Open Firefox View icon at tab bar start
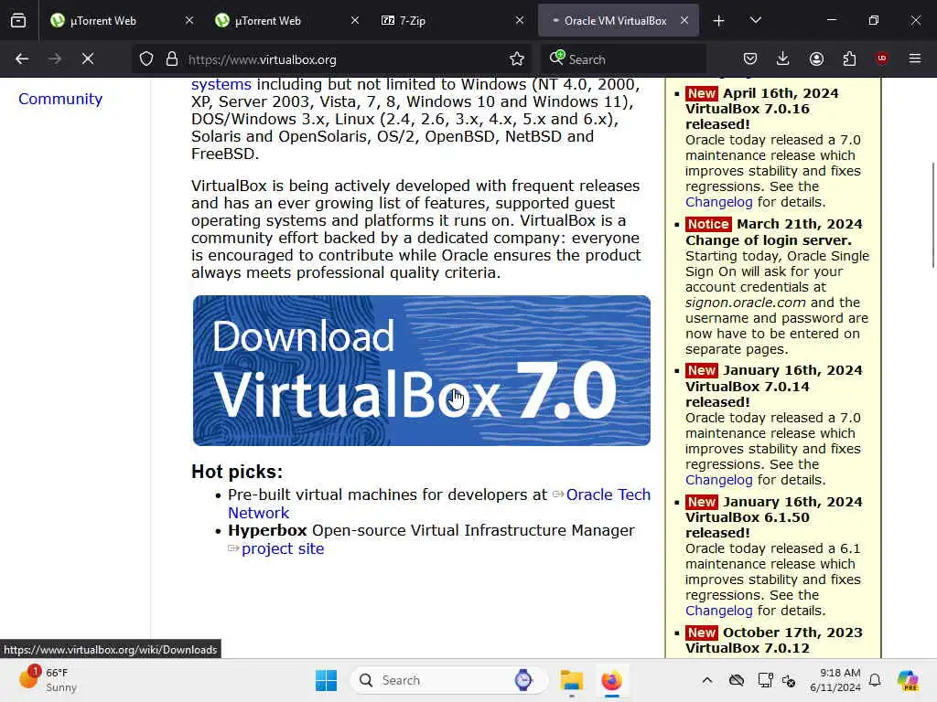The height and width of the screenshot is (702, 937). coord(18,20)
